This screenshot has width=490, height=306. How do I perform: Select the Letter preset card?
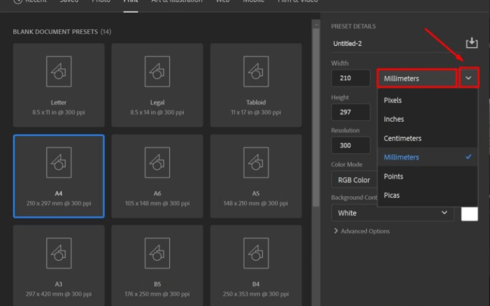coord(59,85)
